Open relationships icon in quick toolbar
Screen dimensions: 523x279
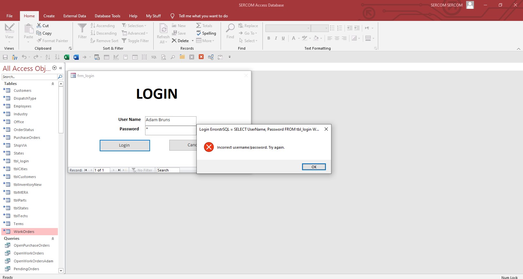pyautogui.click(x=211, y=57)
